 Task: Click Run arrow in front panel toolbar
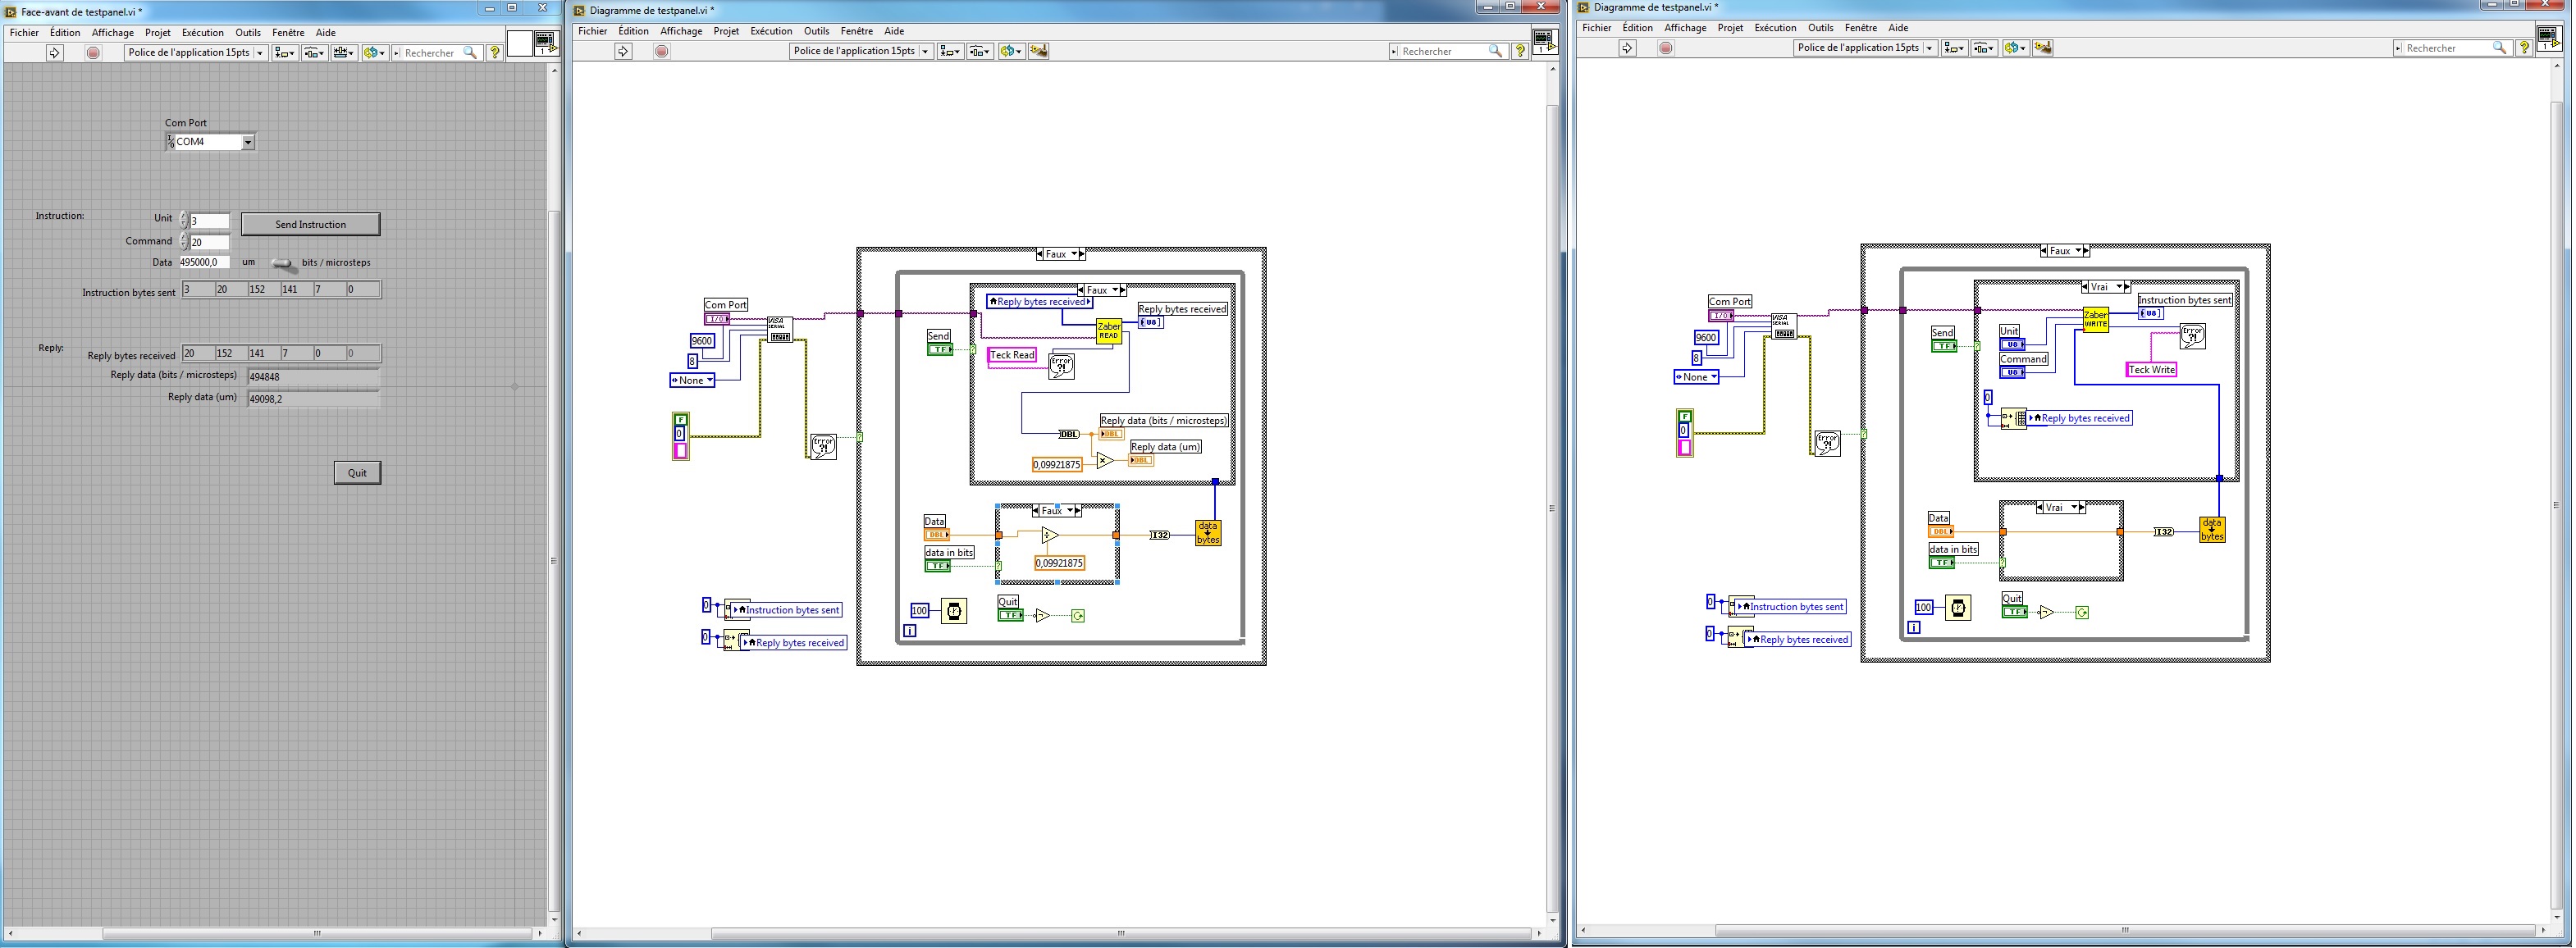(55, 53)
